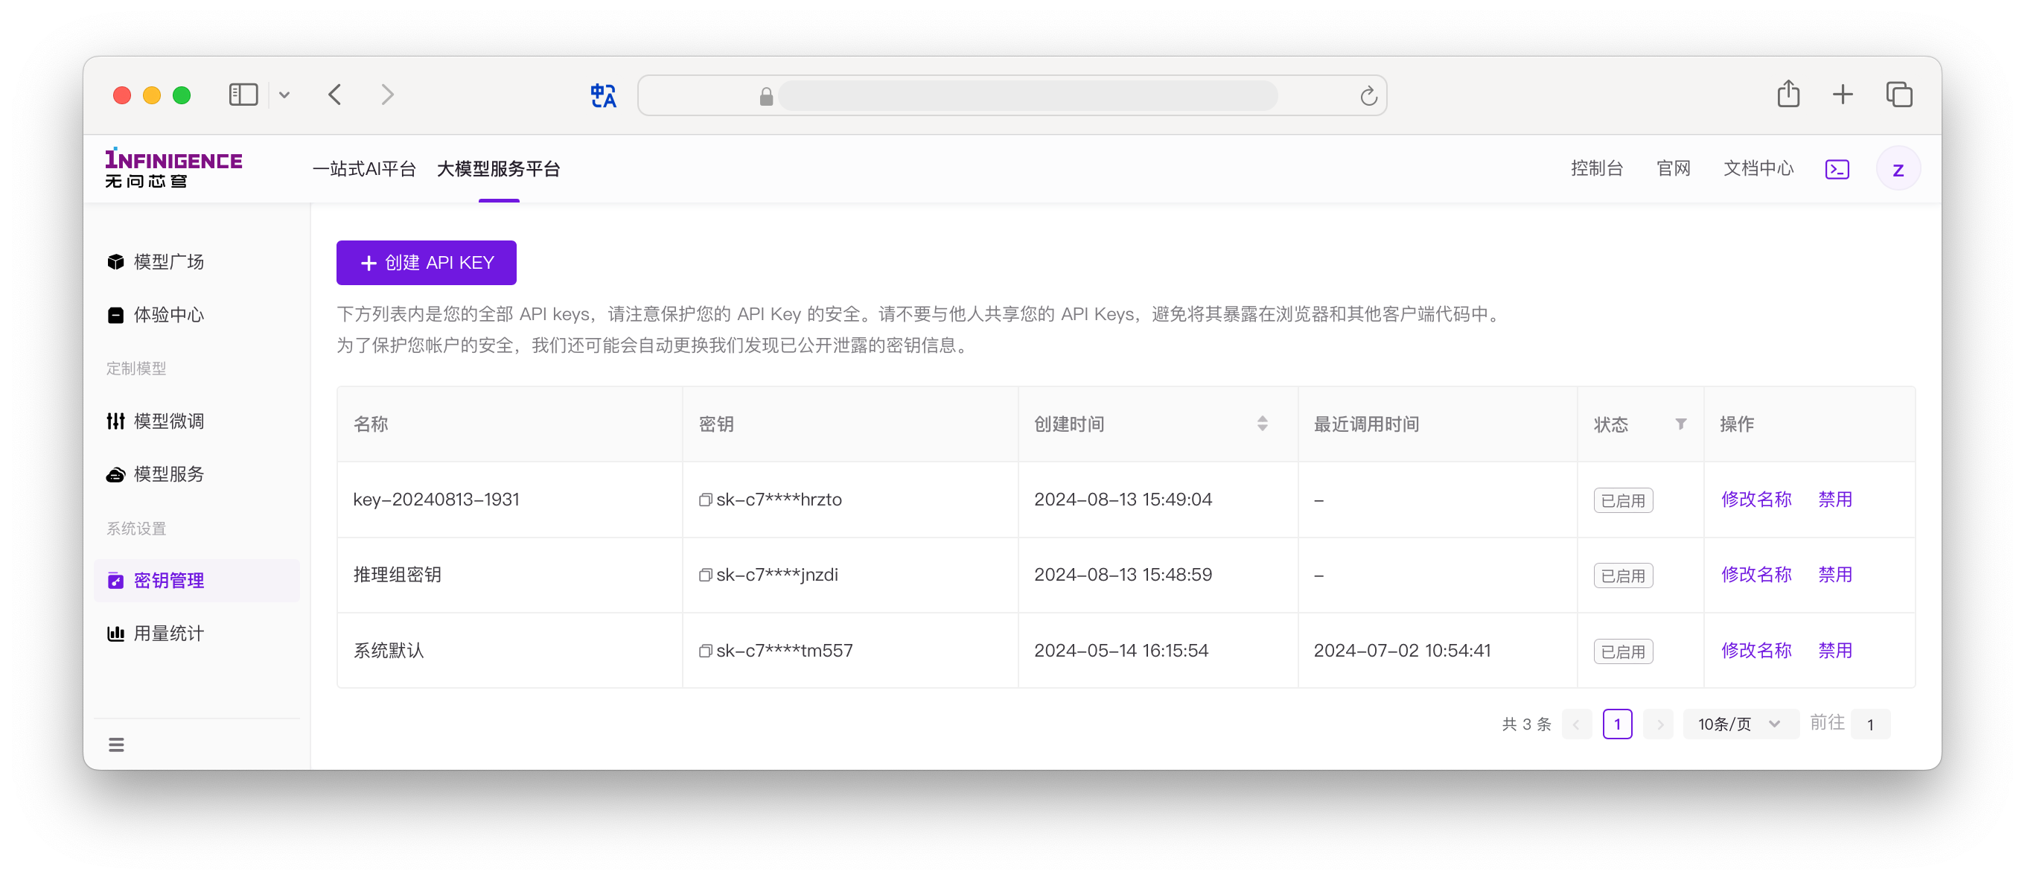Viewport: 2025px width, 880px height.
Task: Click the Safari sidebar toggle icon
Action: (243, 95)
